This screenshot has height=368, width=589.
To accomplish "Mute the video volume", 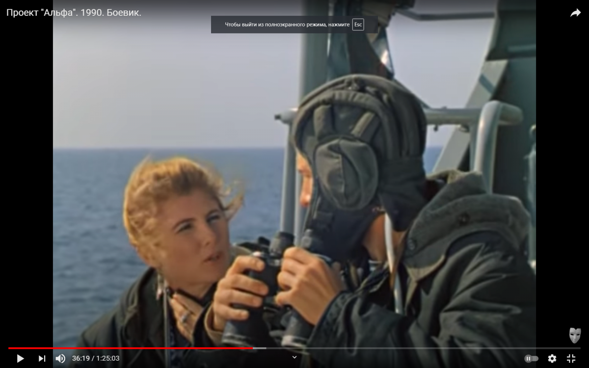I will [x=60, y=358].
